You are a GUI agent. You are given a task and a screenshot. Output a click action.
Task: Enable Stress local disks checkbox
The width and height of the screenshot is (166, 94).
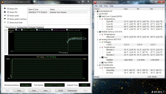point(8,23)
